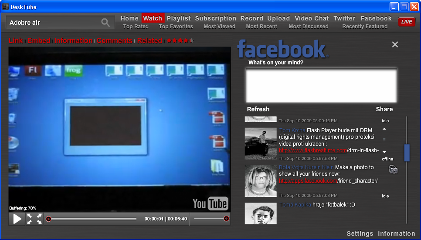Image resolution: width=421 pixels, height=240 pixels.
Task: Click the 'Buffering: 70%' status text
Action: tap(23, 208)
